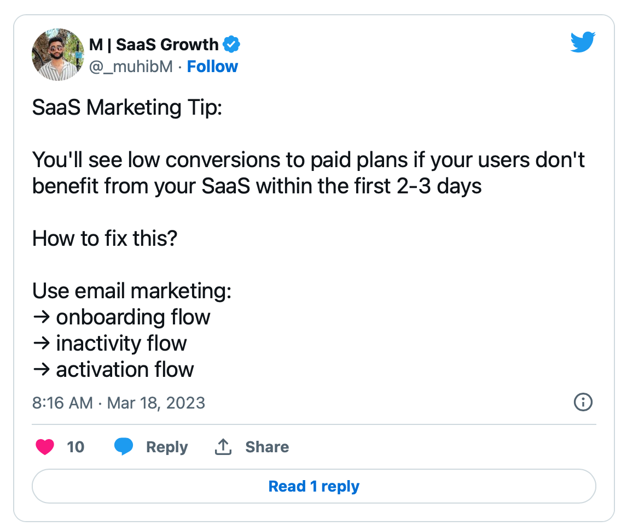Click the blue verified badge

[231, 44]
